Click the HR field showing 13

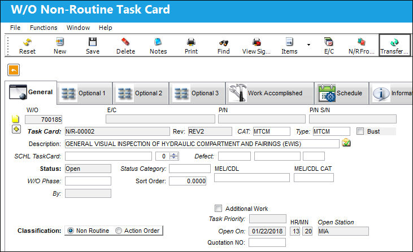pos(295,231)
